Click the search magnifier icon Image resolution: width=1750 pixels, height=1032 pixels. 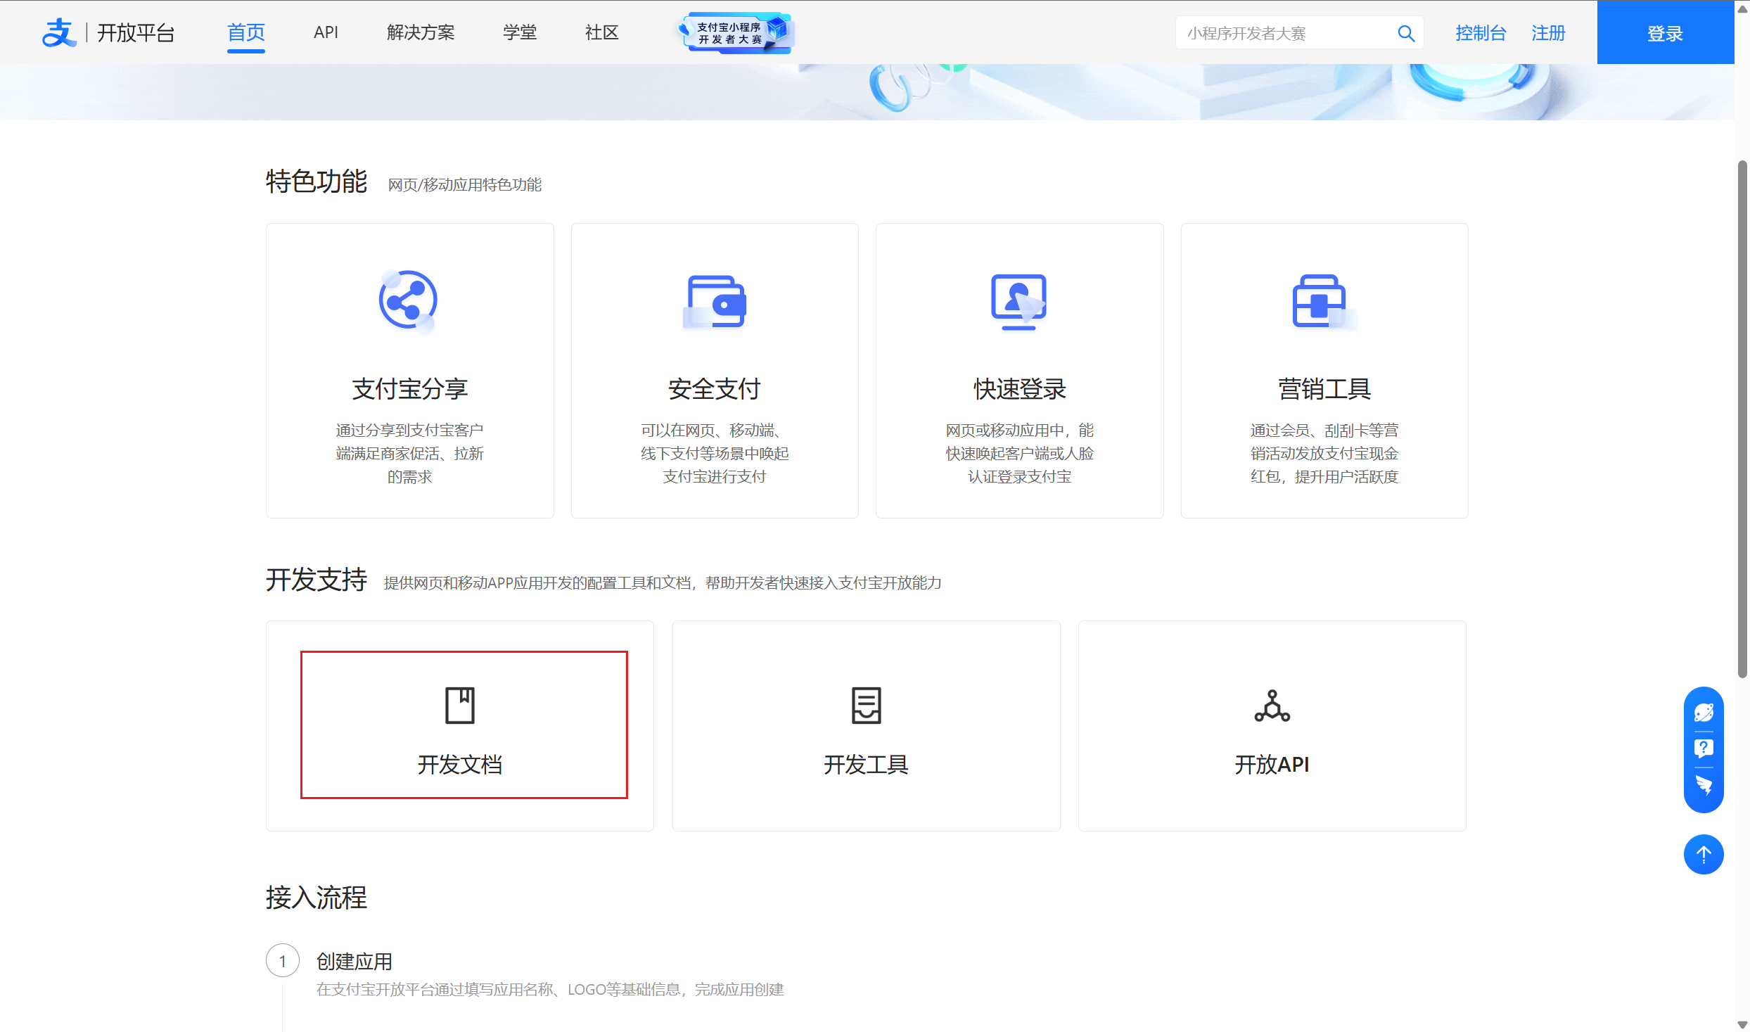point(1405,33)
